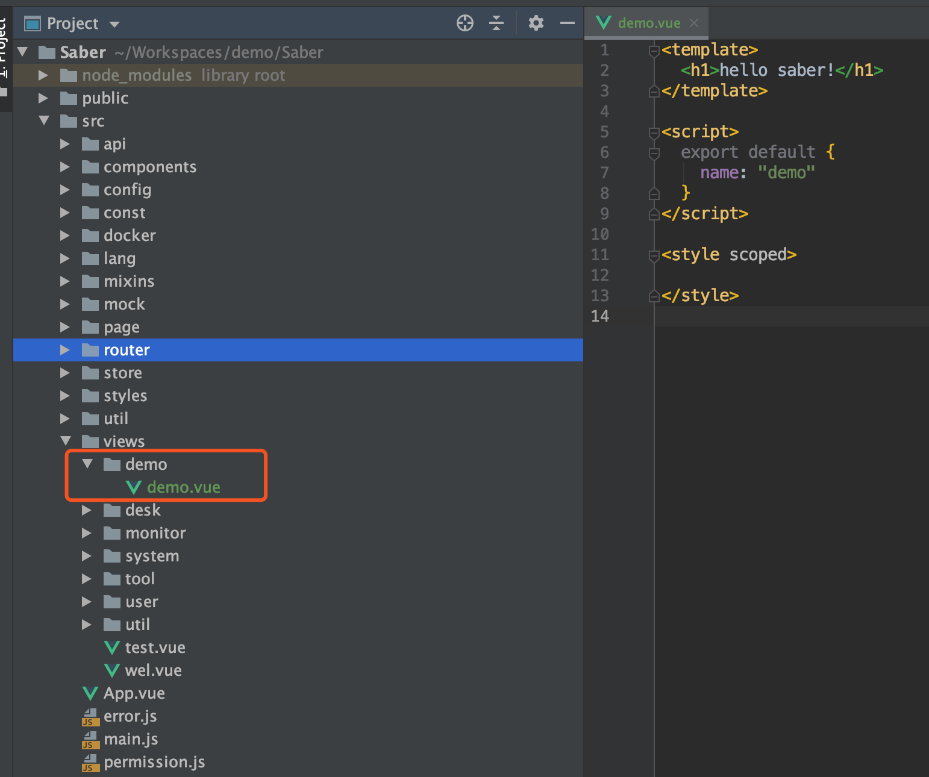The image size is (929, 777).
Task: Select the wel.vue file
Action: (298, 670)
